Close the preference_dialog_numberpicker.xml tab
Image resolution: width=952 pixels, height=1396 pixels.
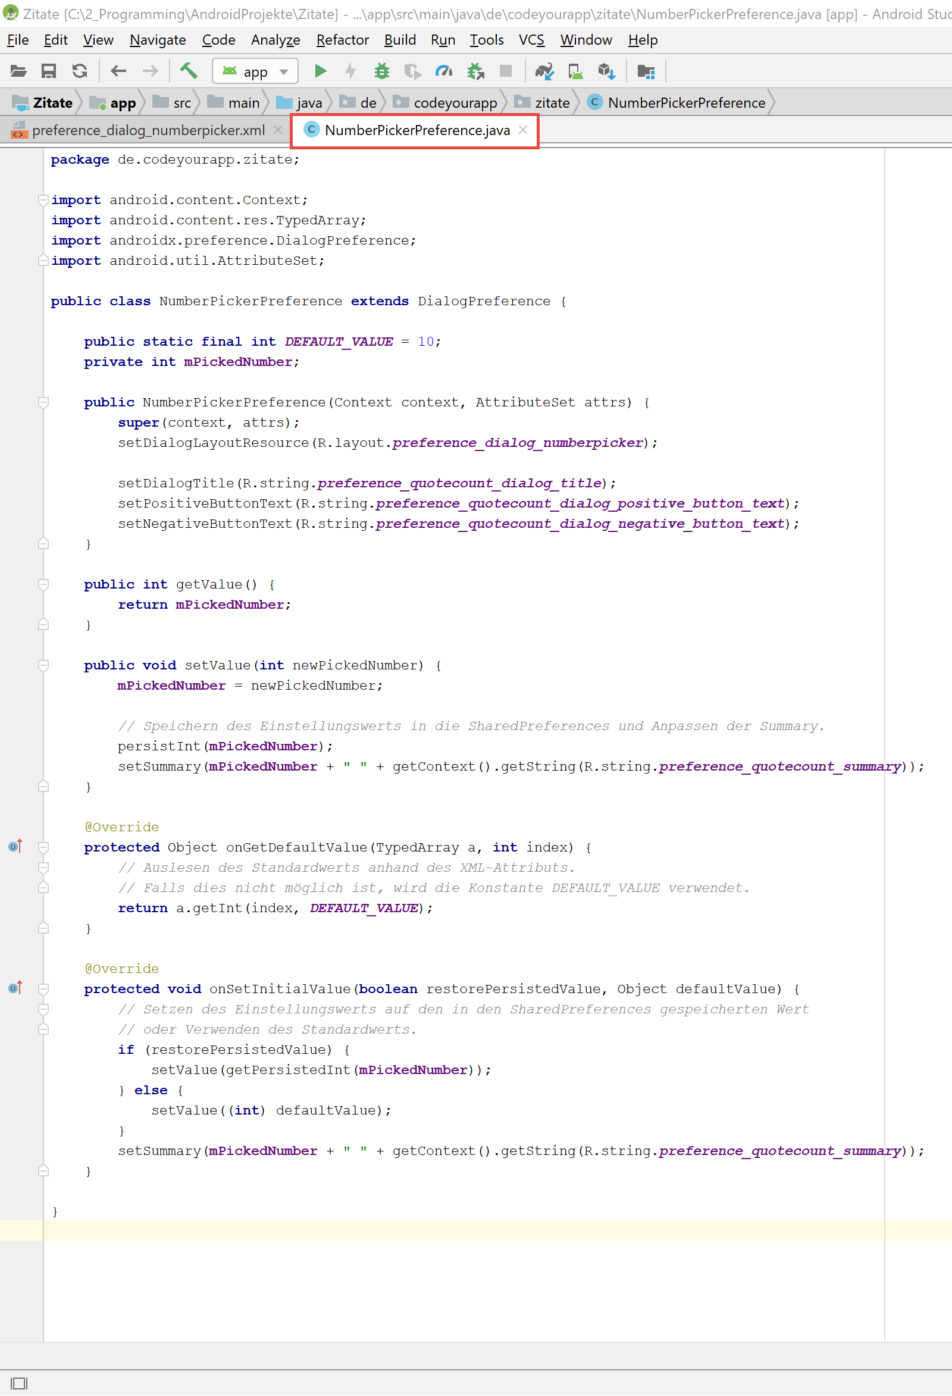point(277,130)
